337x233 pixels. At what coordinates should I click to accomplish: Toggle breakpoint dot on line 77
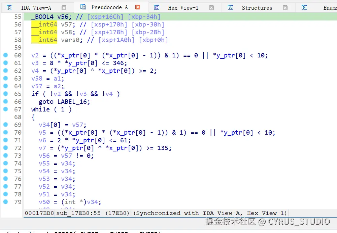pyautogui.click(x=6, y=186)
